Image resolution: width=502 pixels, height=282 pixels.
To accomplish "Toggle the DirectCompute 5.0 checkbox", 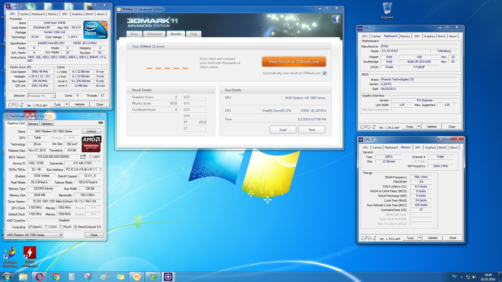I will coord(75,227).
